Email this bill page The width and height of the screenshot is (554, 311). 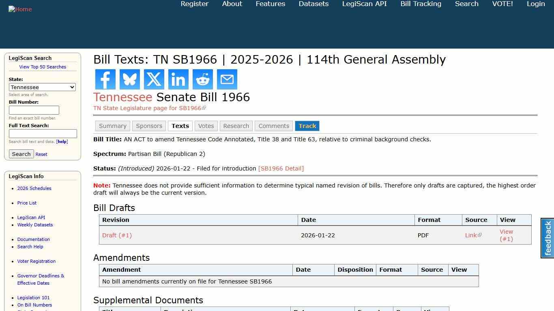click(227, 79)
